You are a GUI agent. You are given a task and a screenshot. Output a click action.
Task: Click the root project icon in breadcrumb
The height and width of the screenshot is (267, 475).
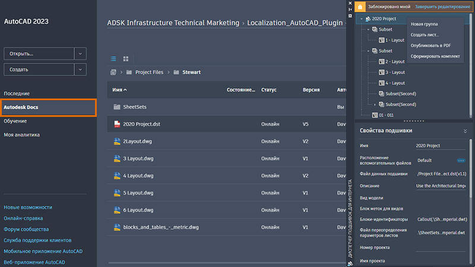click(x=113, y=72)
